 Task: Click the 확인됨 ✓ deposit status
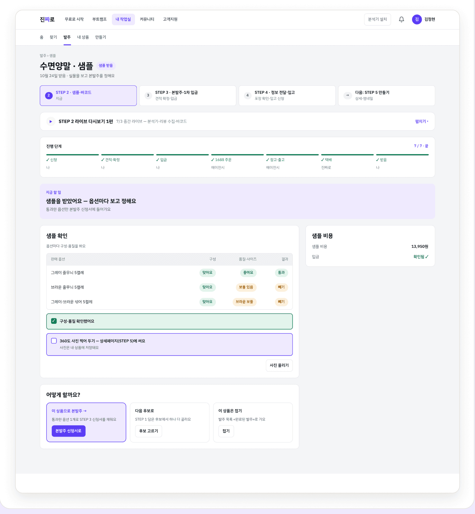coord(421,257)
